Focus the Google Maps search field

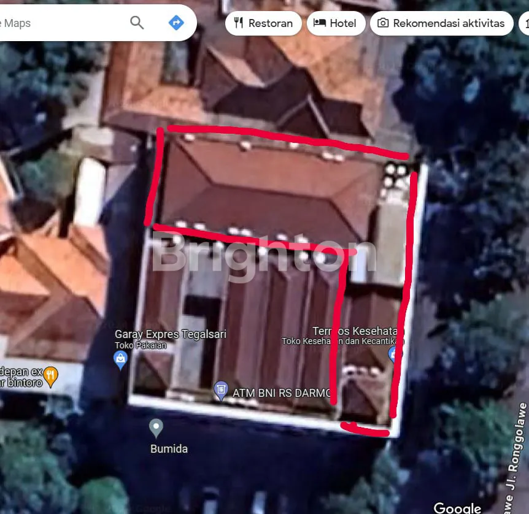point(61,23)
